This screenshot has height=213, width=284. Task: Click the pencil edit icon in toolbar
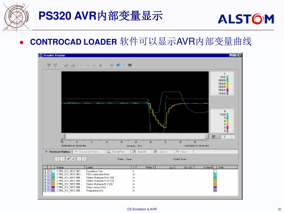[73, 65]
